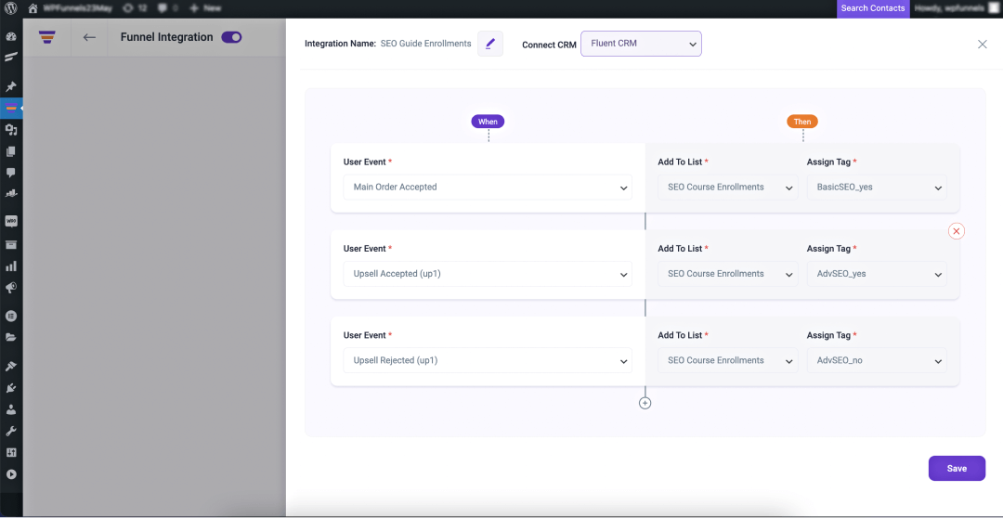The width and height of the screenshot is (1003, 518).
Task: Open Products archive box icon in sidebar
Action: 11,244
